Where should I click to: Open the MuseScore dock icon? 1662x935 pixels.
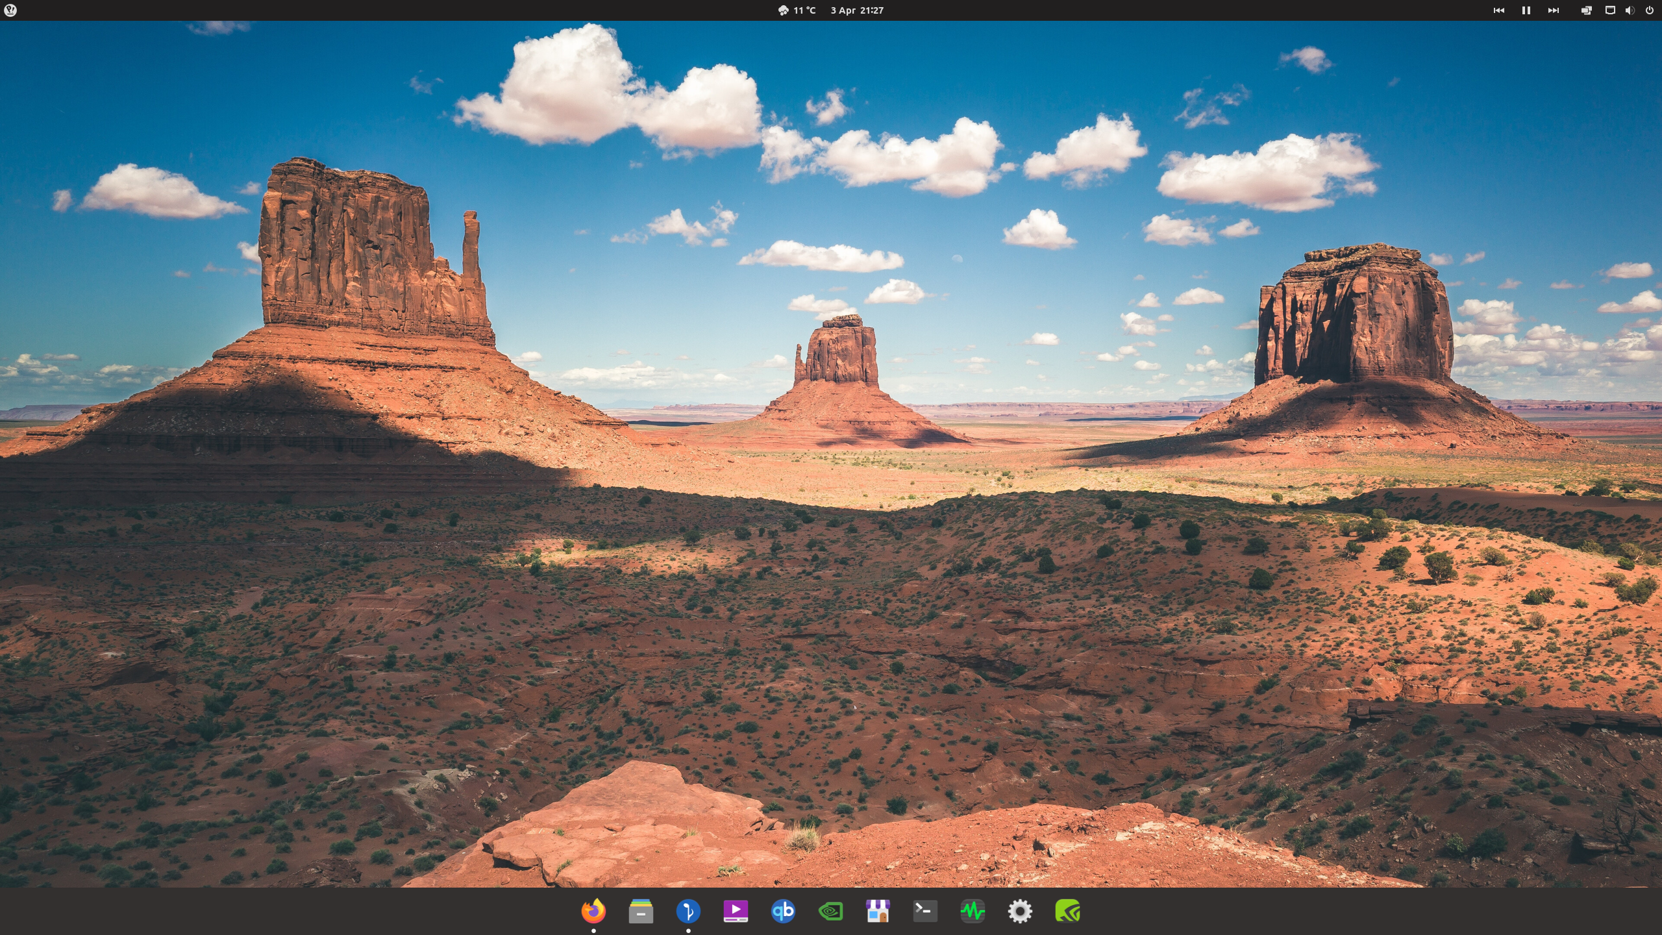pyautogui.click(x=688, y=911)
